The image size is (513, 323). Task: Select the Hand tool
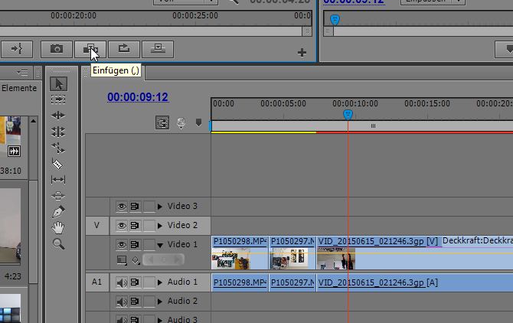tap(58, 227)
